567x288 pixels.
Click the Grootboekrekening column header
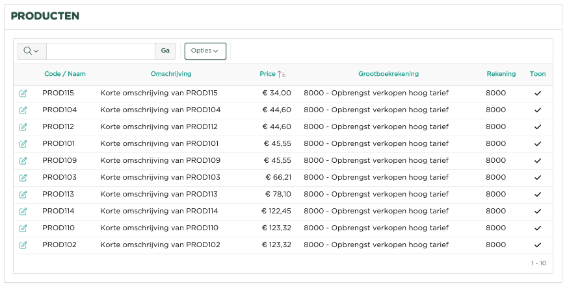(x=388, y=74)
